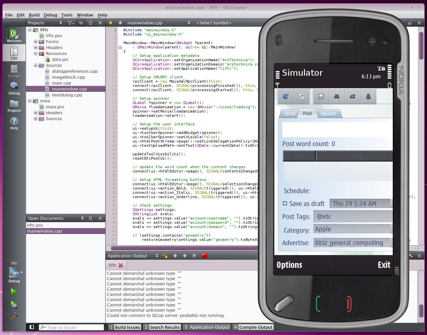Run the project with the green arrow
427x335 pixels.
(14, 292)
